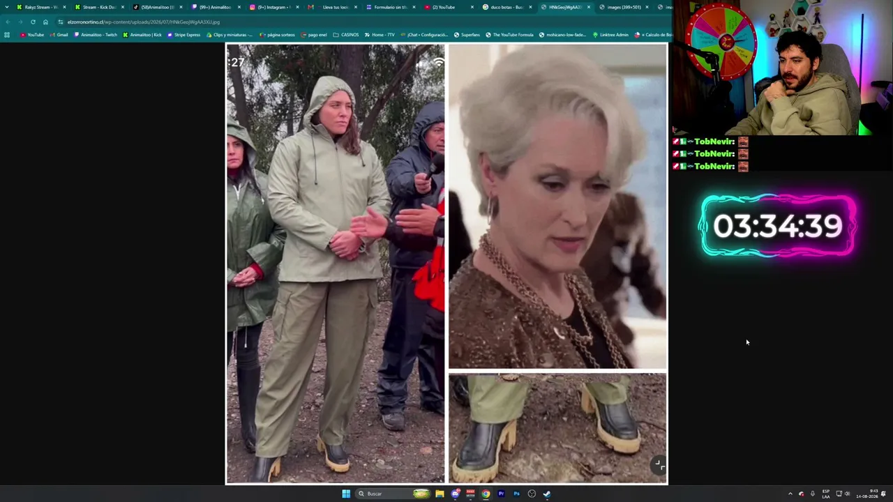Click the taskbar Buscar search box
Screen dimensions: 893x502
pyautogui.click(x=393, y=494)
